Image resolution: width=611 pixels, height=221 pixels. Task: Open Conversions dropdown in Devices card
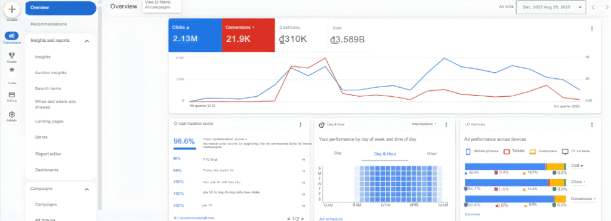(x=584, y=199)
